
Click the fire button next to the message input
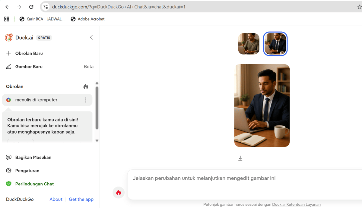coord(119,192)
